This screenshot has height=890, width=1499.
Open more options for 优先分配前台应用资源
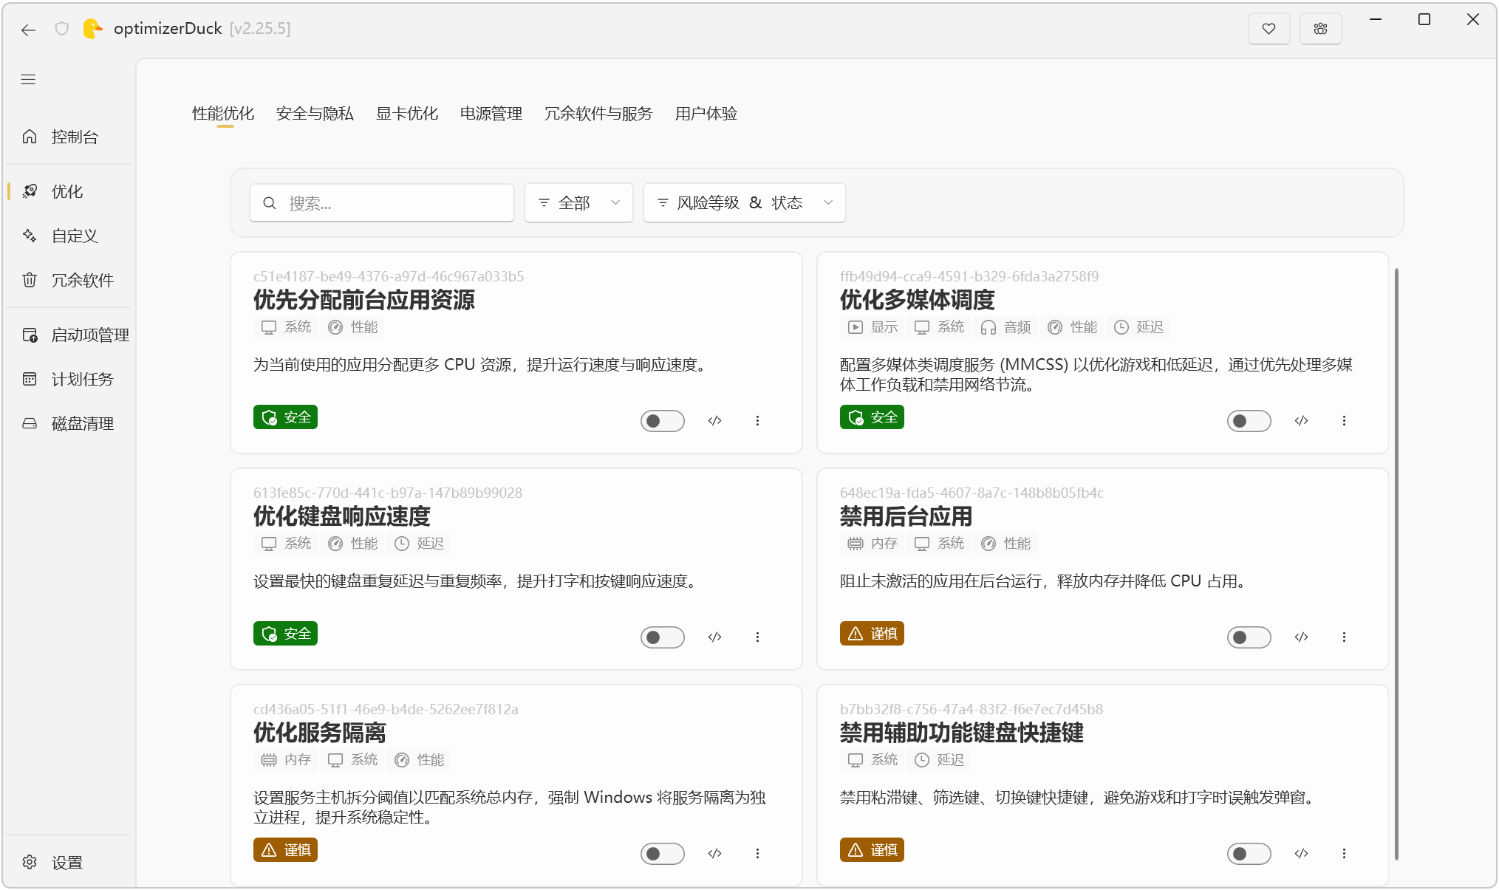(x=757, y=421)
